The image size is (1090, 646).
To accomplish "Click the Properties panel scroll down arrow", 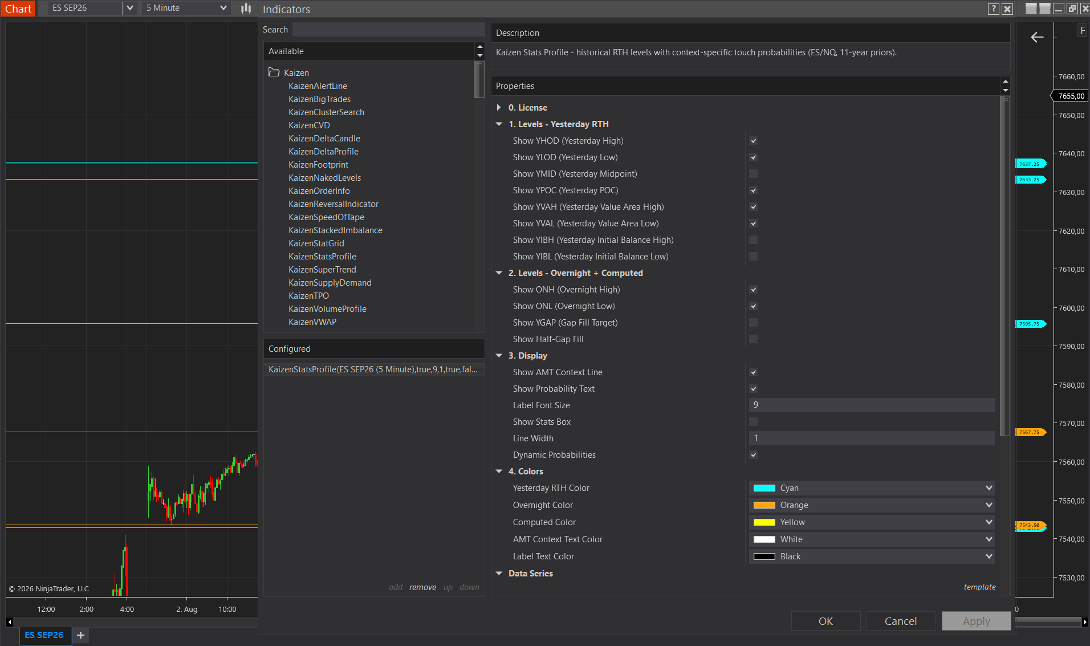I will coord(1006,91).
